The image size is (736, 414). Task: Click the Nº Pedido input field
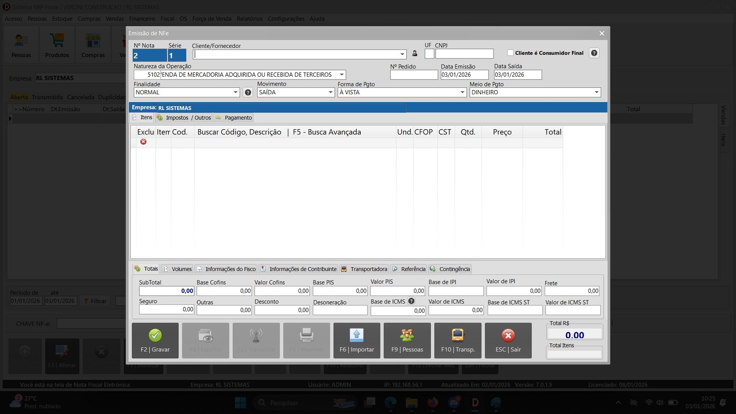[x=414, y=75]
